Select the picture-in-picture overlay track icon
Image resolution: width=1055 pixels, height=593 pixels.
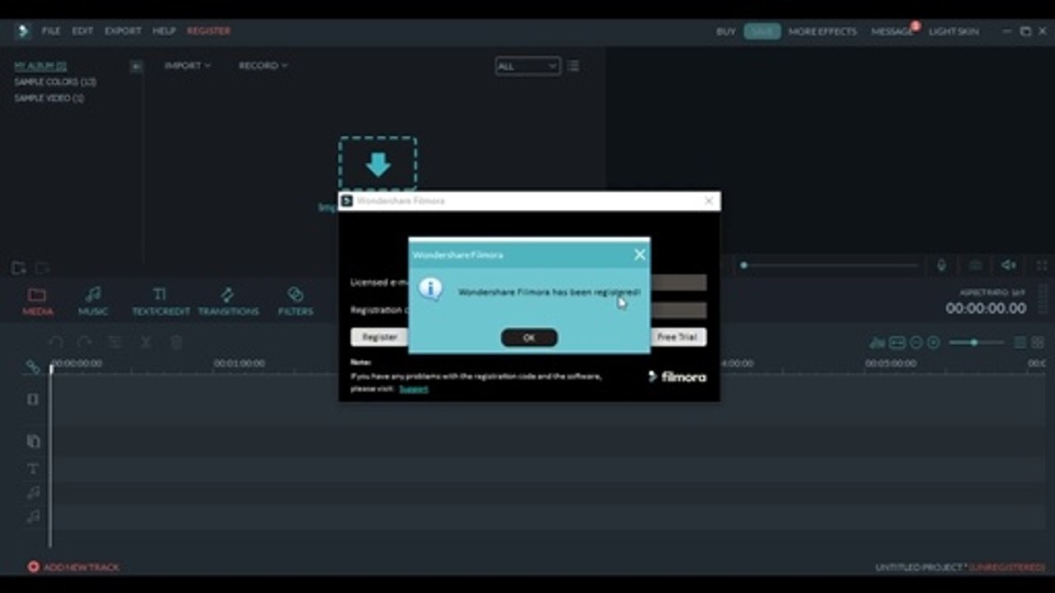(33, 441)
